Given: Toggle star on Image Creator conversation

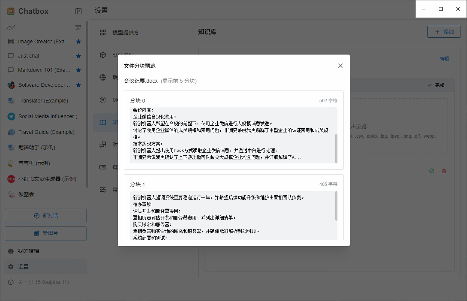Looking at the screenshot, I should pyautogui.click(x=78, y=42).
